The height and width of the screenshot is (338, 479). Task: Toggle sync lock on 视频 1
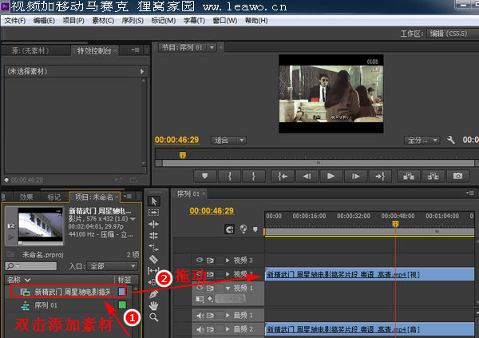[x=210, y=288]
